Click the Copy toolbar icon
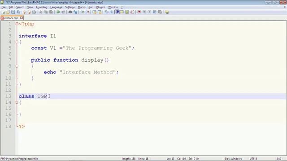Screen dimensions: 287x161 click(46, 12)
